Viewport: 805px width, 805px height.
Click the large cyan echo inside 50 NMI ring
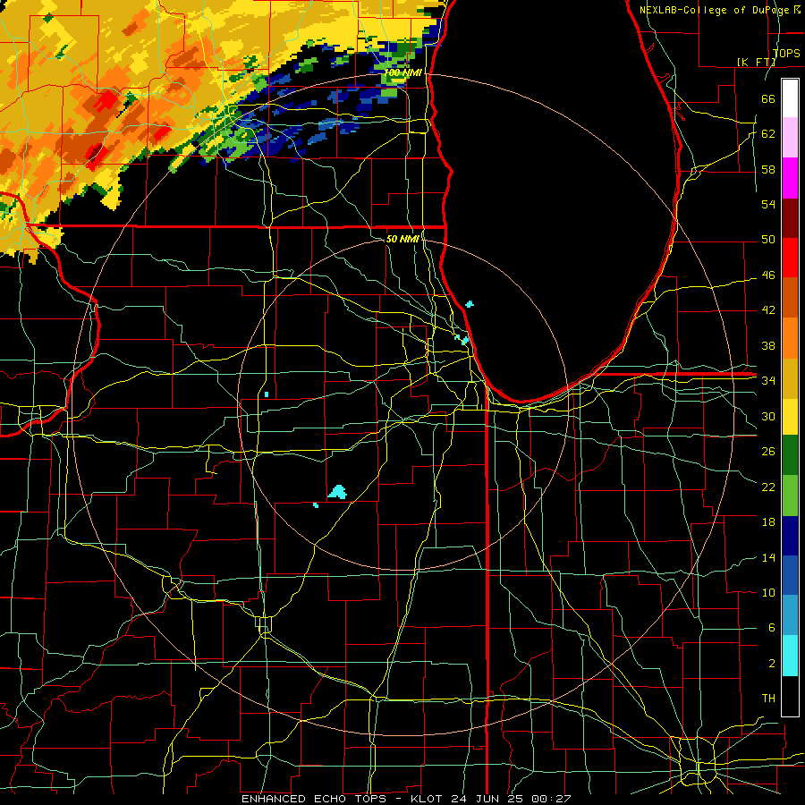pos(338,492)
